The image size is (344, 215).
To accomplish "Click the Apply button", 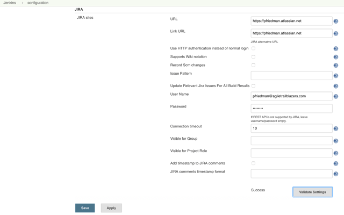I will [x=111, y=208].
